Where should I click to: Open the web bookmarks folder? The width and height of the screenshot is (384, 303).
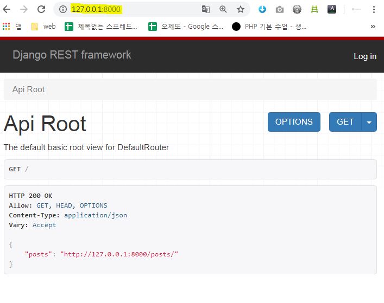click(x=43, y=26)
